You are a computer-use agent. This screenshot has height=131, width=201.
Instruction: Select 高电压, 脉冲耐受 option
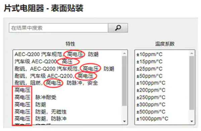[x=36, y=97]
